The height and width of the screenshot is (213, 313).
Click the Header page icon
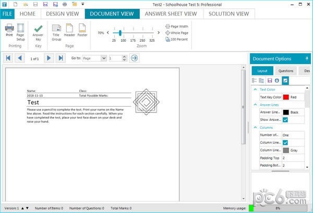(69, 30)
